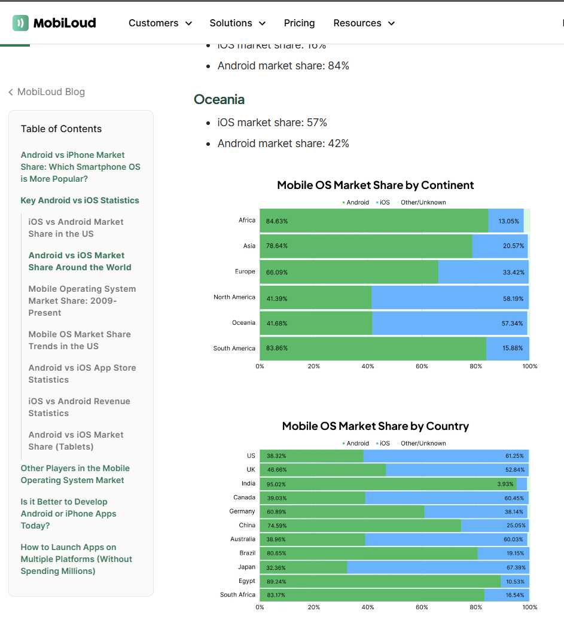Open Mobile Operating System Market Share: 2009-Present
Image resolution: width=564 pixels, height=623 pixels.
[82, 301]
